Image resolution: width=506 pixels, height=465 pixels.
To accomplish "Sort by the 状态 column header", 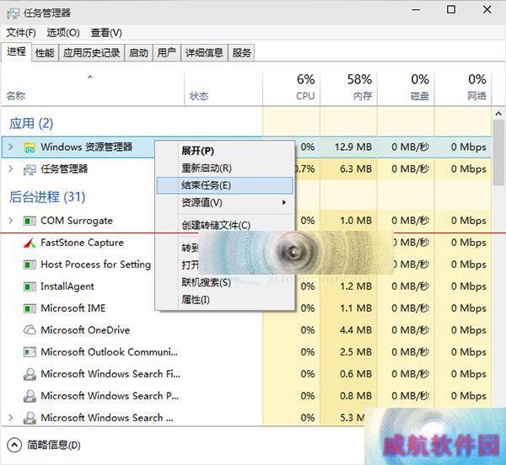I will pyautogui.click(x=199, y=96).
